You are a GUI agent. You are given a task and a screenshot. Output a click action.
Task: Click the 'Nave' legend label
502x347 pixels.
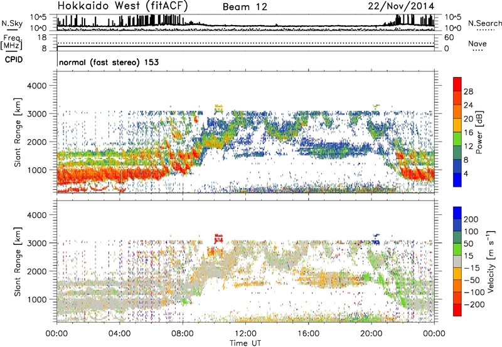tap(478, 43)
